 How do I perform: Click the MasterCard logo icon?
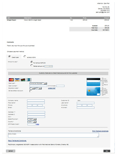point(11,80)
